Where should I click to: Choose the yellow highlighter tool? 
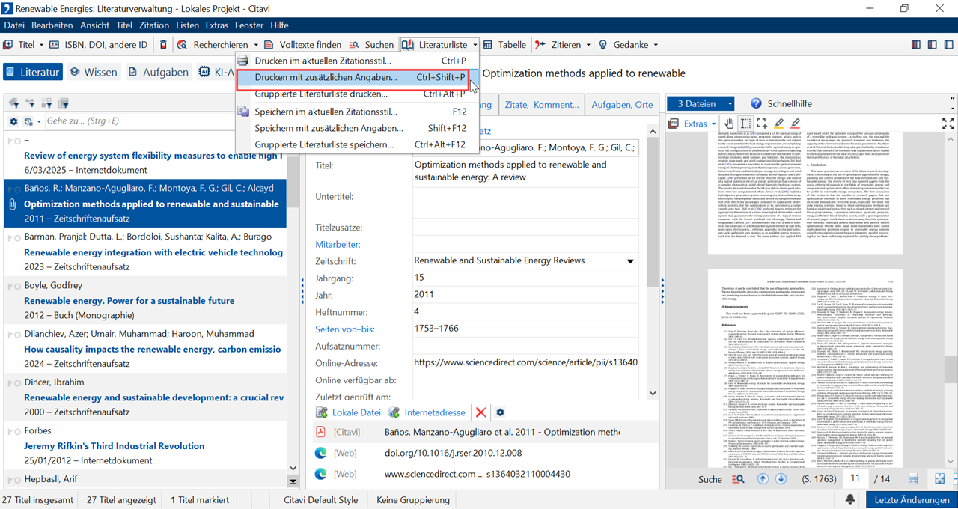pyautogui.click(x=778, y=124)
